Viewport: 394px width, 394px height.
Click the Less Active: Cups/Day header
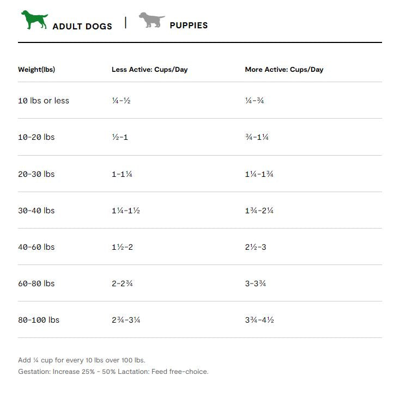[x=149, y=70]
